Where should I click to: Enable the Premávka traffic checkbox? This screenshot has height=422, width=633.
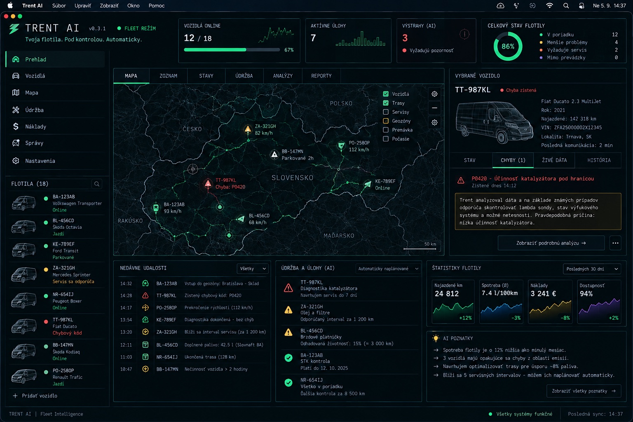coord(386,130)
